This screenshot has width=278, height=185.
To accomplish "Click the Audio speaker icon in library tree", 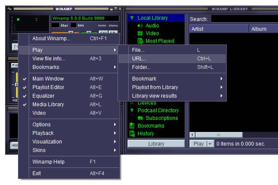I will [x=140, y=26].
